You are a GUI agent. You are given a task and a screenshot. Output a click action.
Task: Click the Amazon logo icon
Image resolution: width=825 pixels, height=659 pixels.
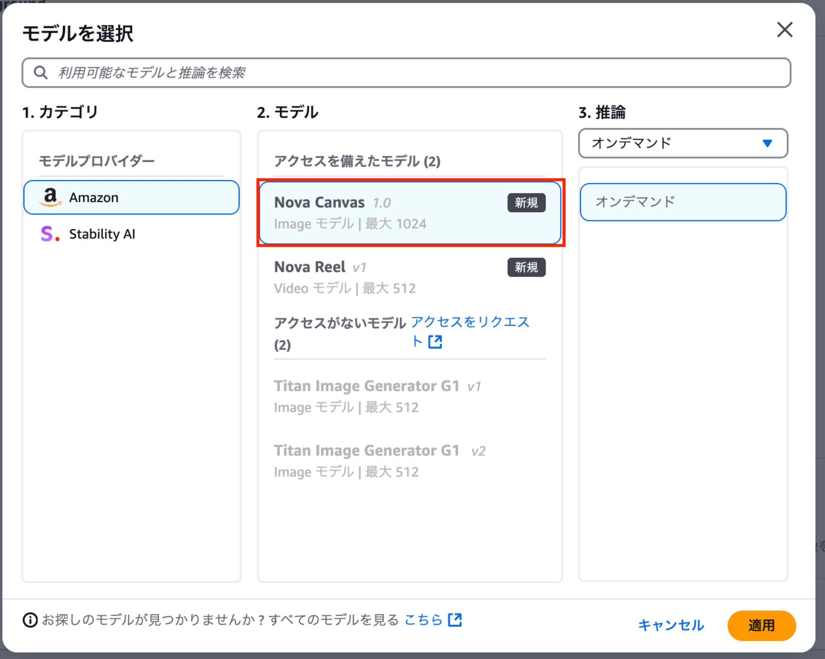tap(50, 197)
